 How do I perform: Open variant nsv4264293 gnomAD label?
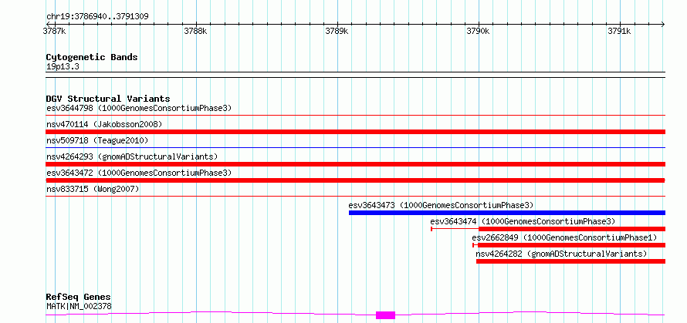click(132, 156)
